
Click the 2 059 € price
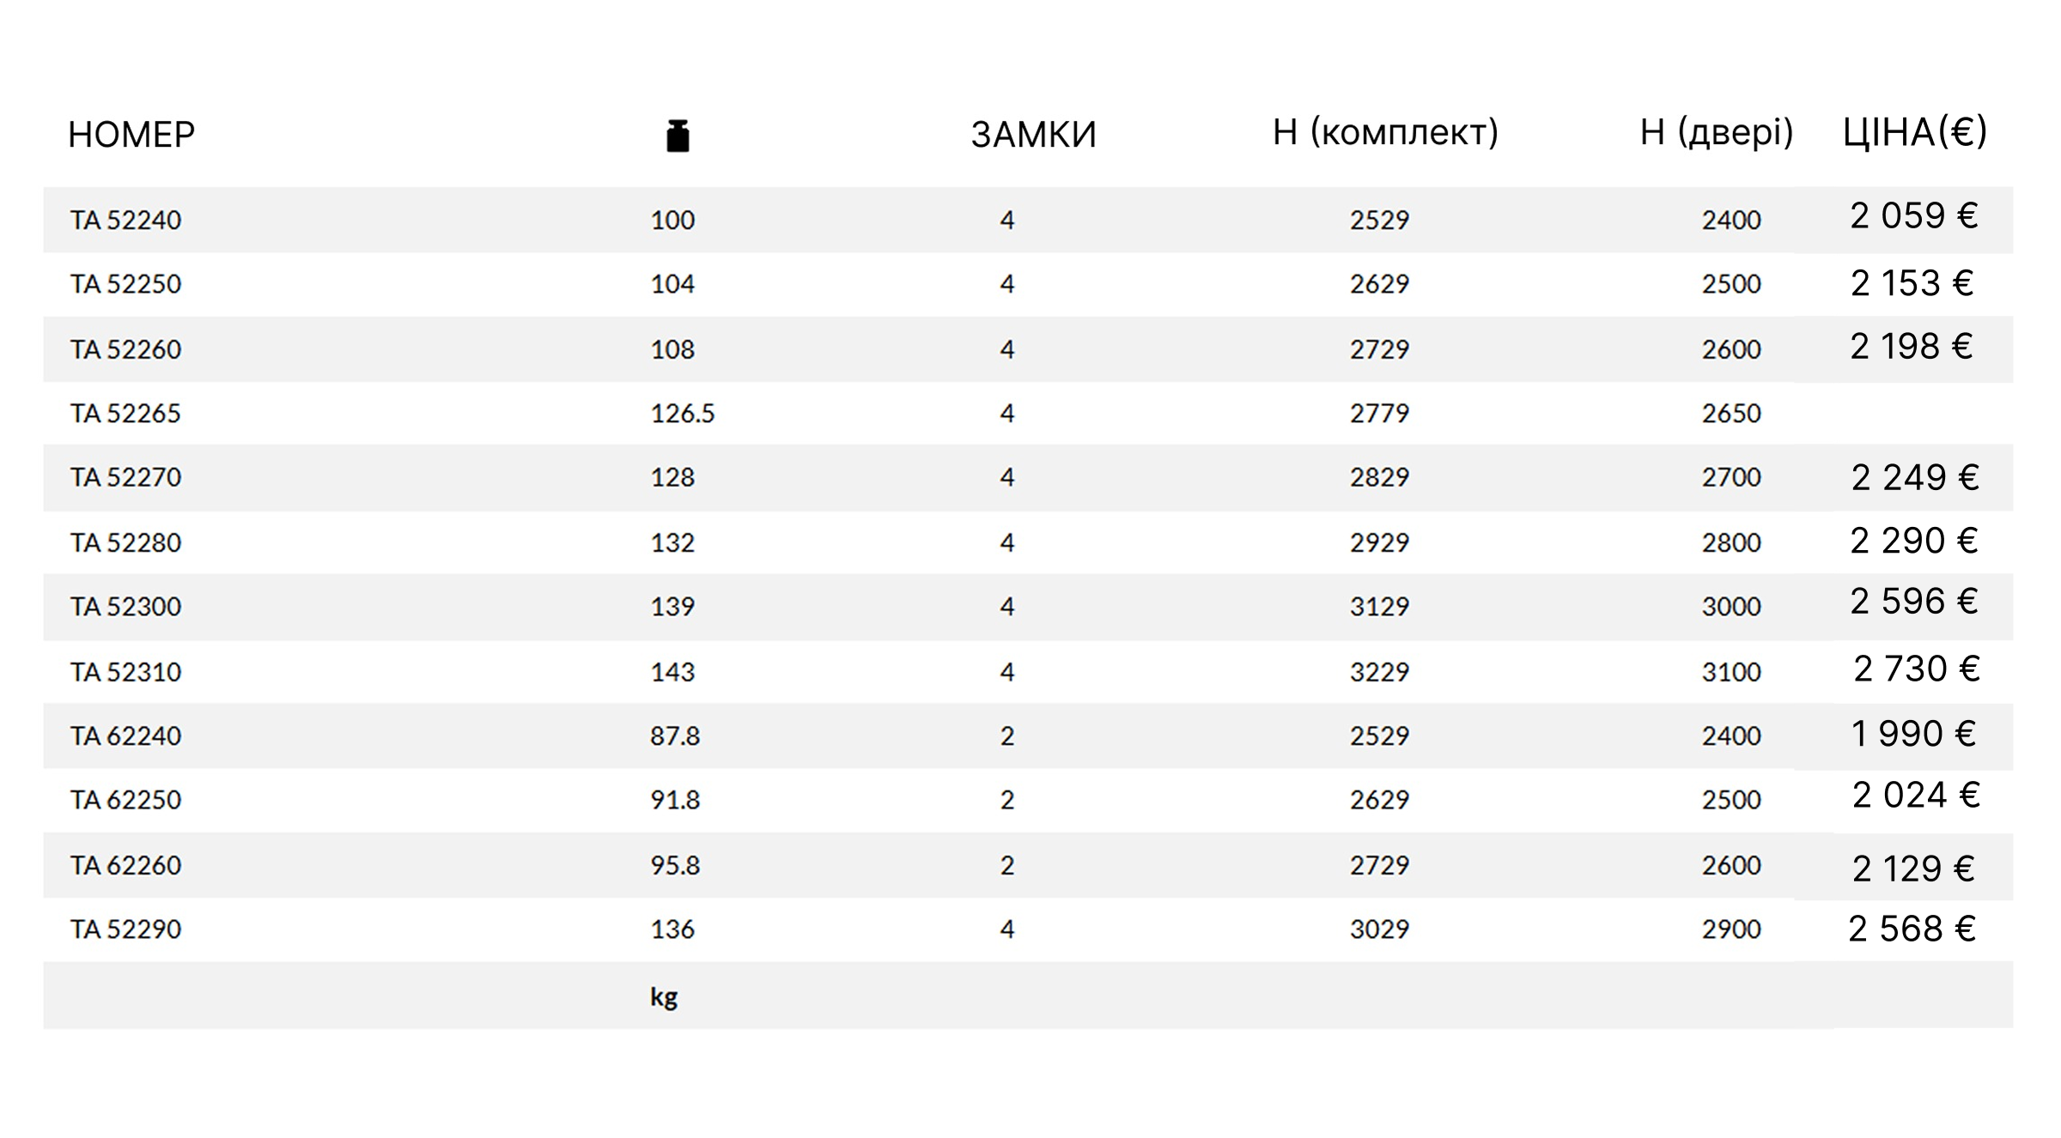[1913, 215]
